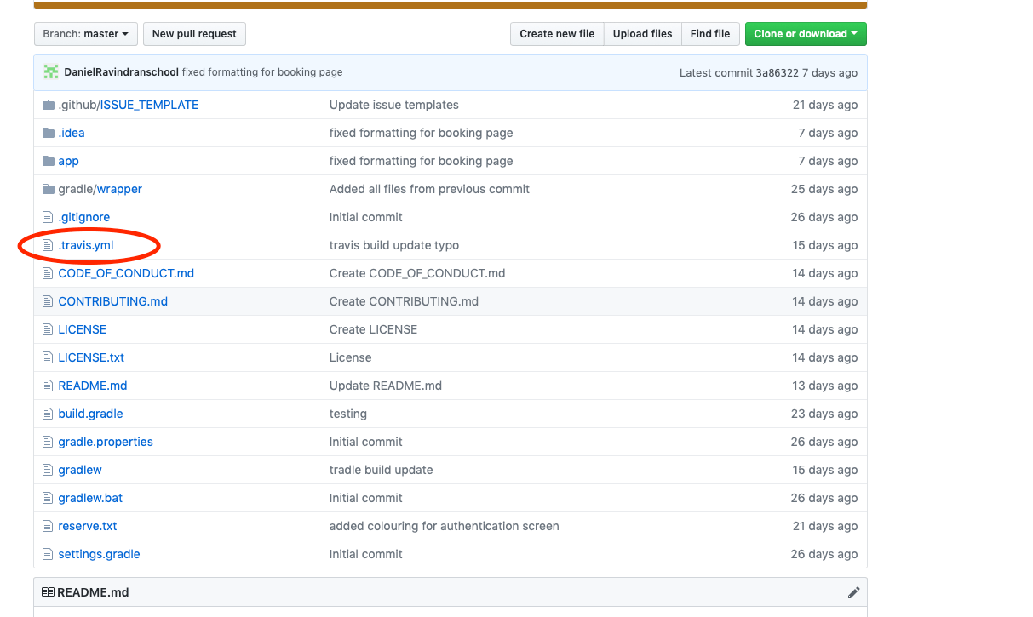Open the CODE_OF_CONDUCT.md file link

pyautogui.click(x=126, y=273)
